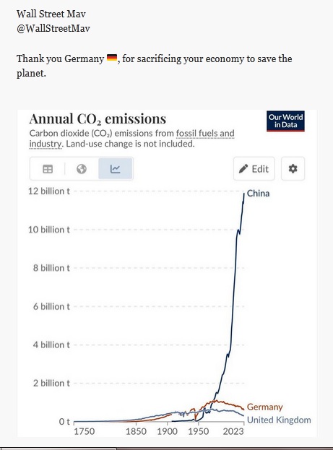This screenshot has width=333, height=450.
Task: Click the 12 billion t gridline label
Action: [x=49, y=191]
